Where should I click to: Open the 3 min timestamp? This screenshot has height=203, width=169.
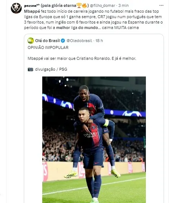pyautogui.click(x=123, y=5)
